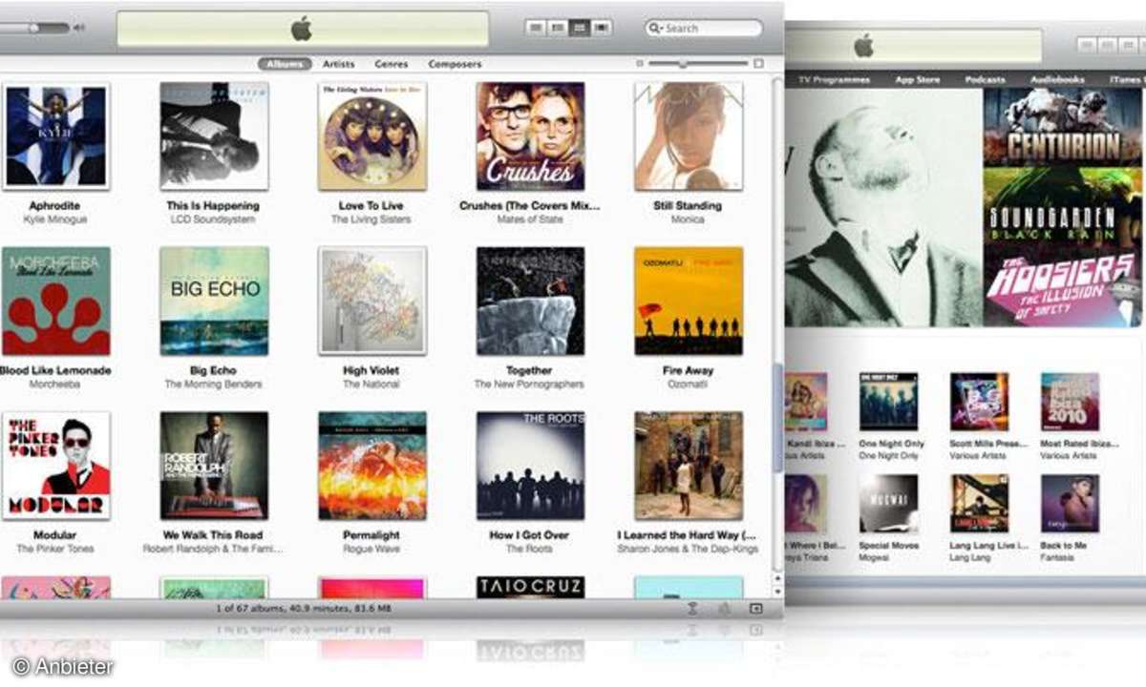The height and width of the screenshot is (687, 1146).
Task: Open the Albums tab
Action: (285, 64)
